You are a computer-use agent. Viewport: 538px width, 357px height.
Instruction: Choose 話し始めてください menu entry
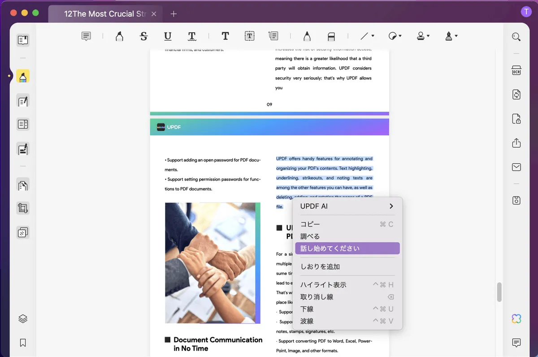[x=347, y=248]
